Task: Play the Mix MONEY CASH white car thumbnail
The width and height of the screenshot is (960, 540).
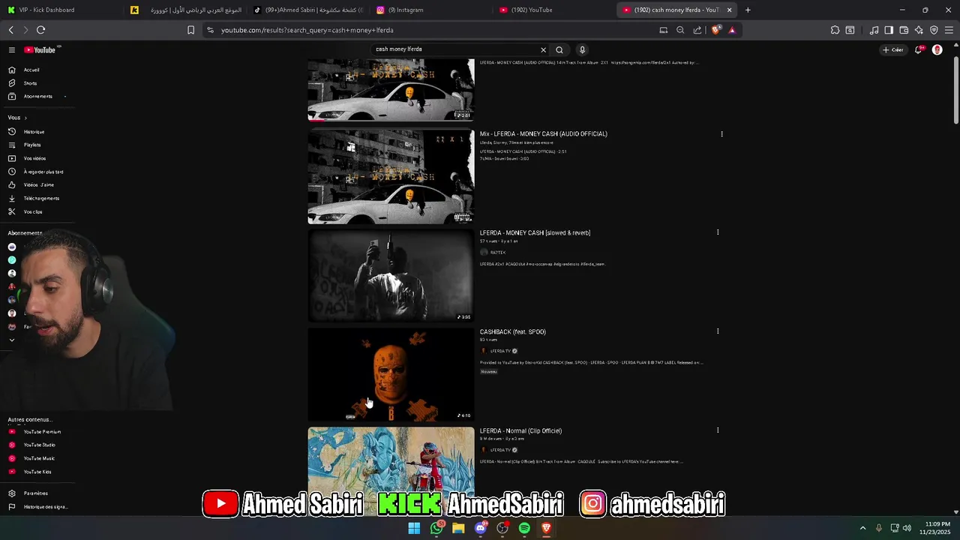Action: pos(391,177)
